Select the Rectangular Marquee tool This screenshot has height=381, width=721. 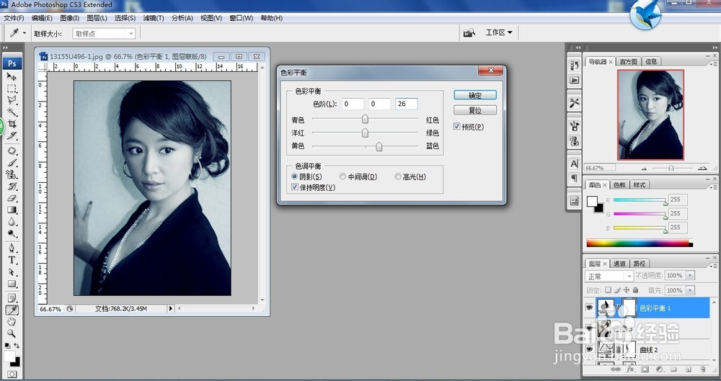click(12, 89)
